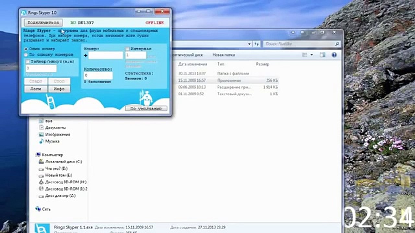This screenshot has width=415, height=233.
Task: Click the Rings Skyper 1.1.exe details icon
Action: pyautogui.click(x=42, y=228)
